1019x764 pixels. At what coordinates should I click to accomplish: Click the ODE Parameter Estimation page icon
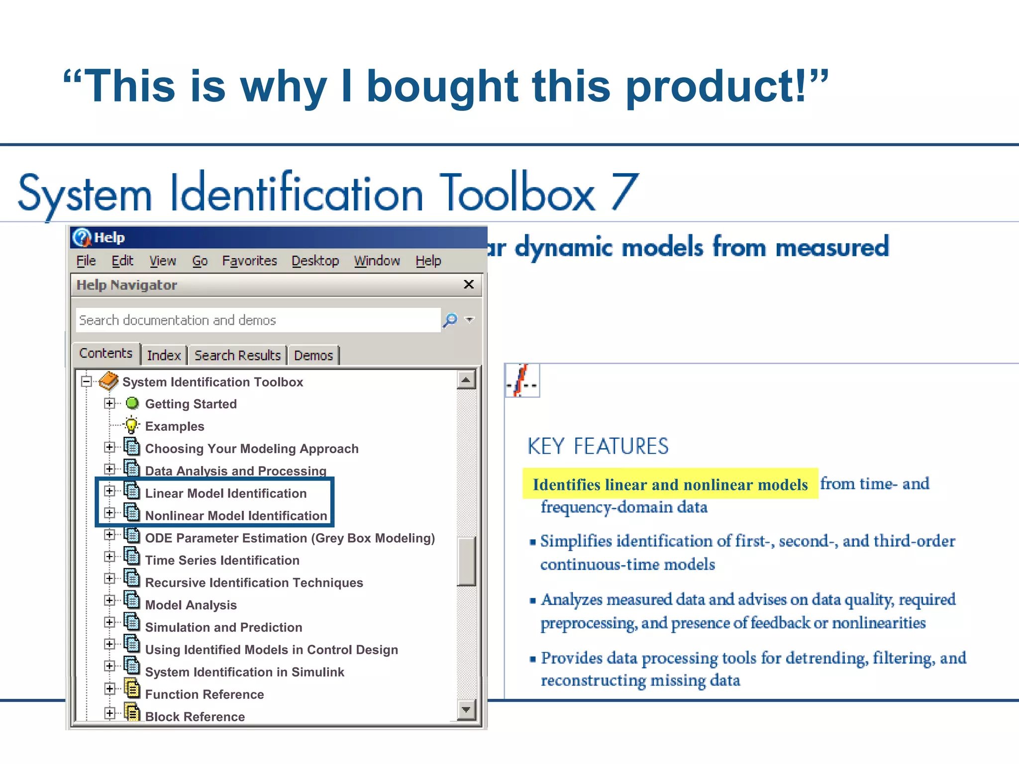pyautogui.click(x=131, y=535)
